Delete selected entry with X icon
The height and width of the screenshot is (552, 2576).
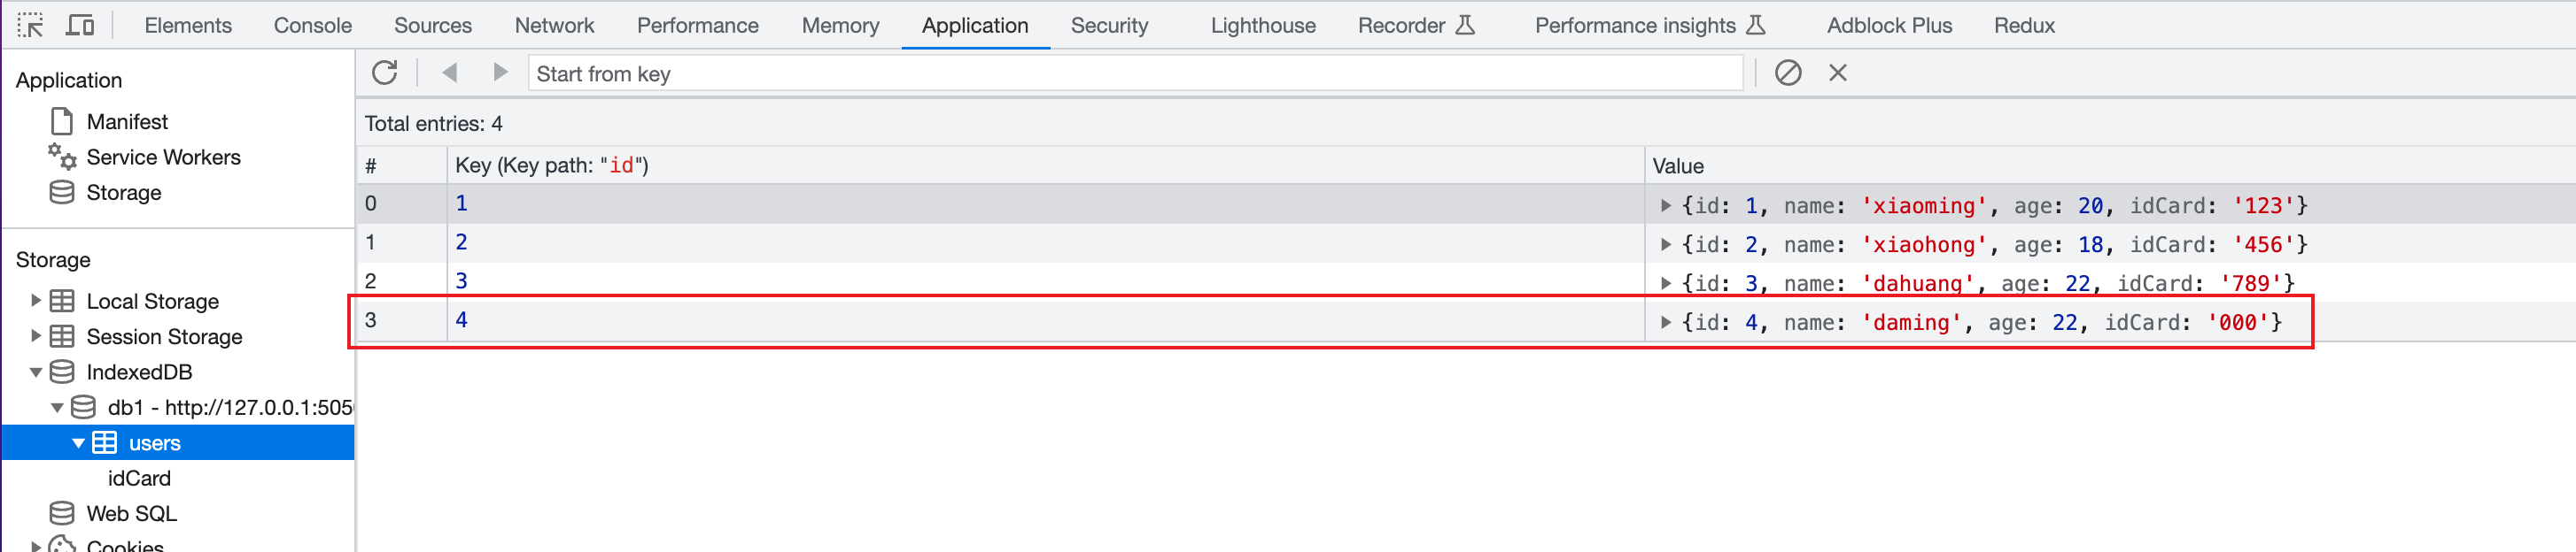click(1838, 73)
